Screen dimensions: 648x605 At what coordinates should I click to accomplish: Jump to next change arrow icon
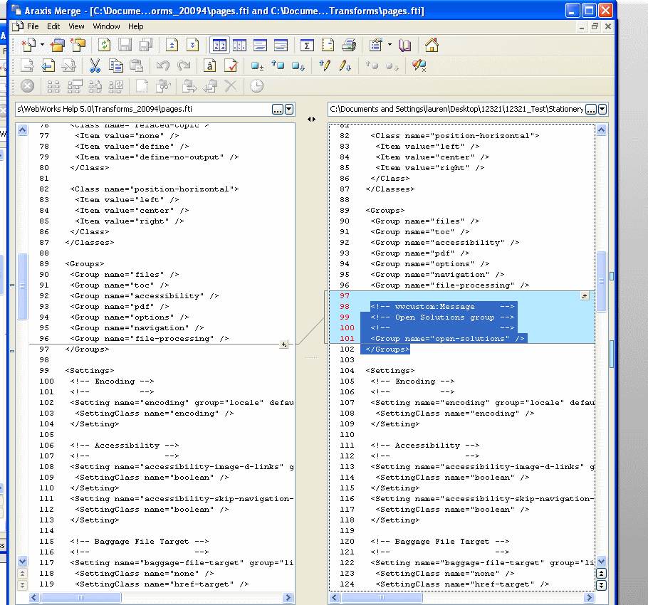tap(192, 46)
